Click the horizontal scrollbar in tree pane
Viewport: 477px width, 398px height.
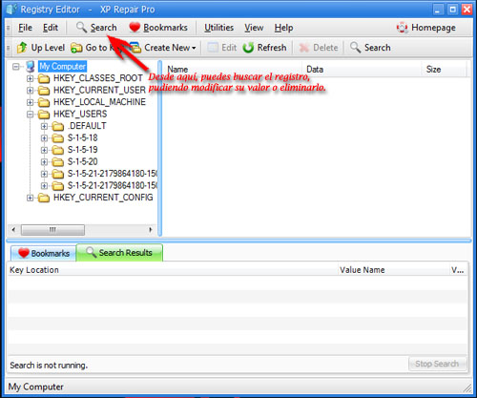[x=82, y=230]
